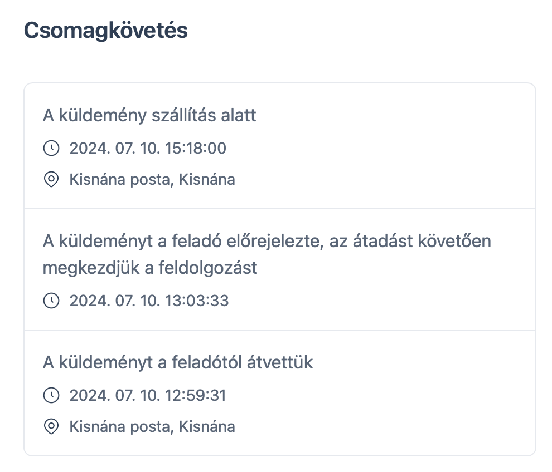Click status text "A küldeményt a feladótól átvettük"
The image size is (552, 472).
point(178,363)
